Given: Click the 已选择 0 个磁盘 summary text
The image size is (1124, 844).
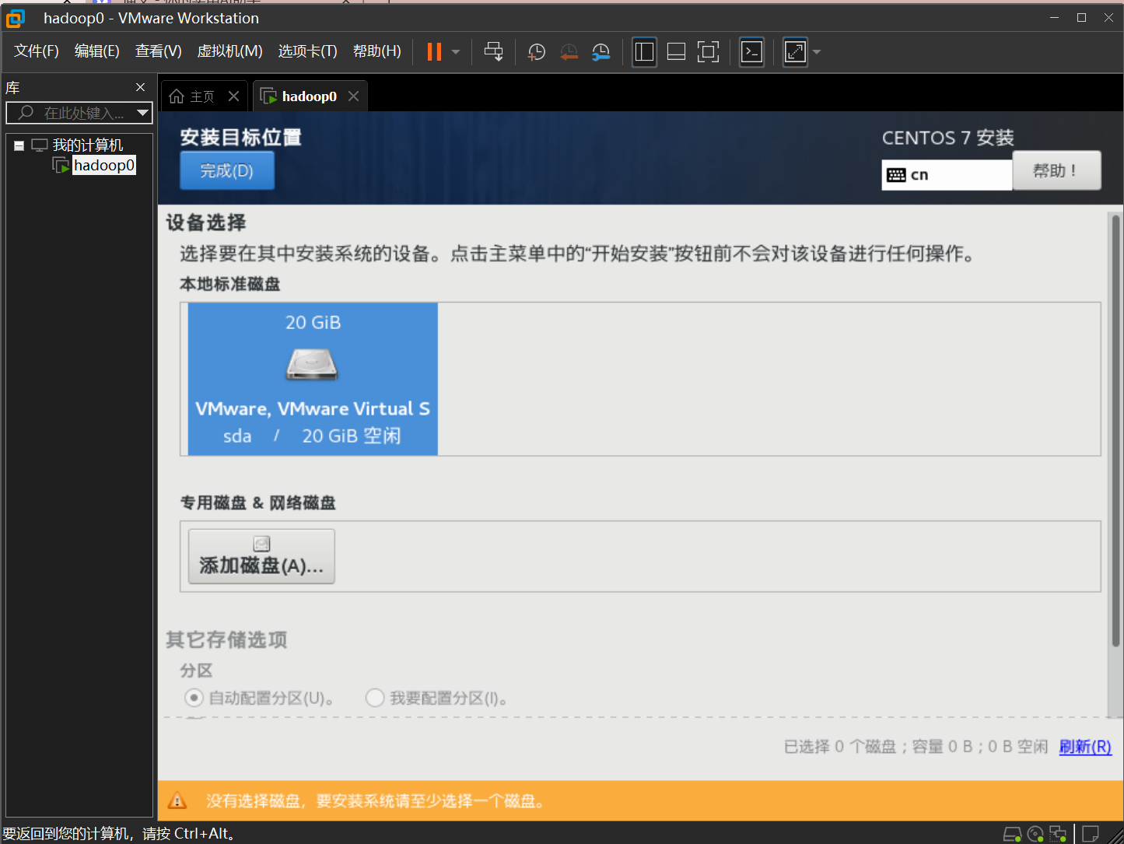Looking at the screenshot, I should (916, 747).
